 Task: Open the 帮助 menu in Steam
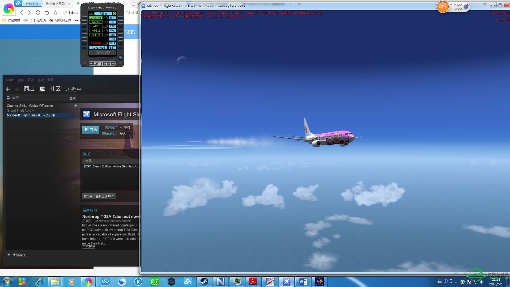50,80
